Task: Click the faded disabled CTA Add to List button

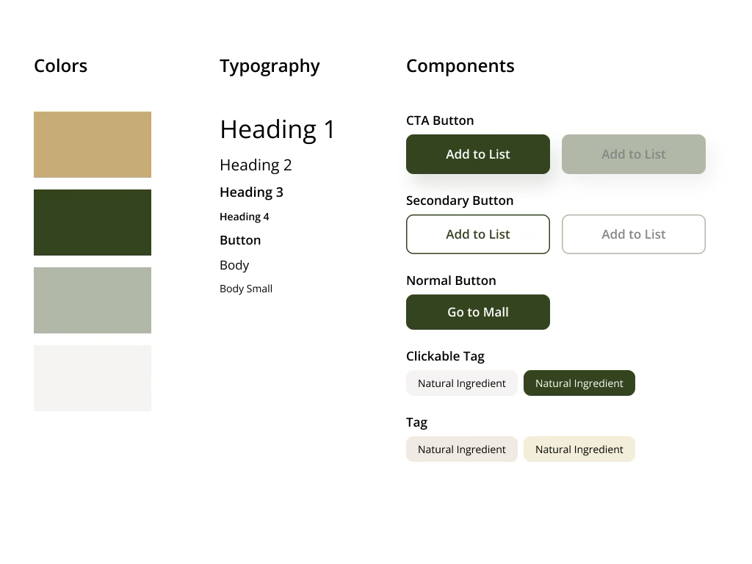Action: [633, 154]
